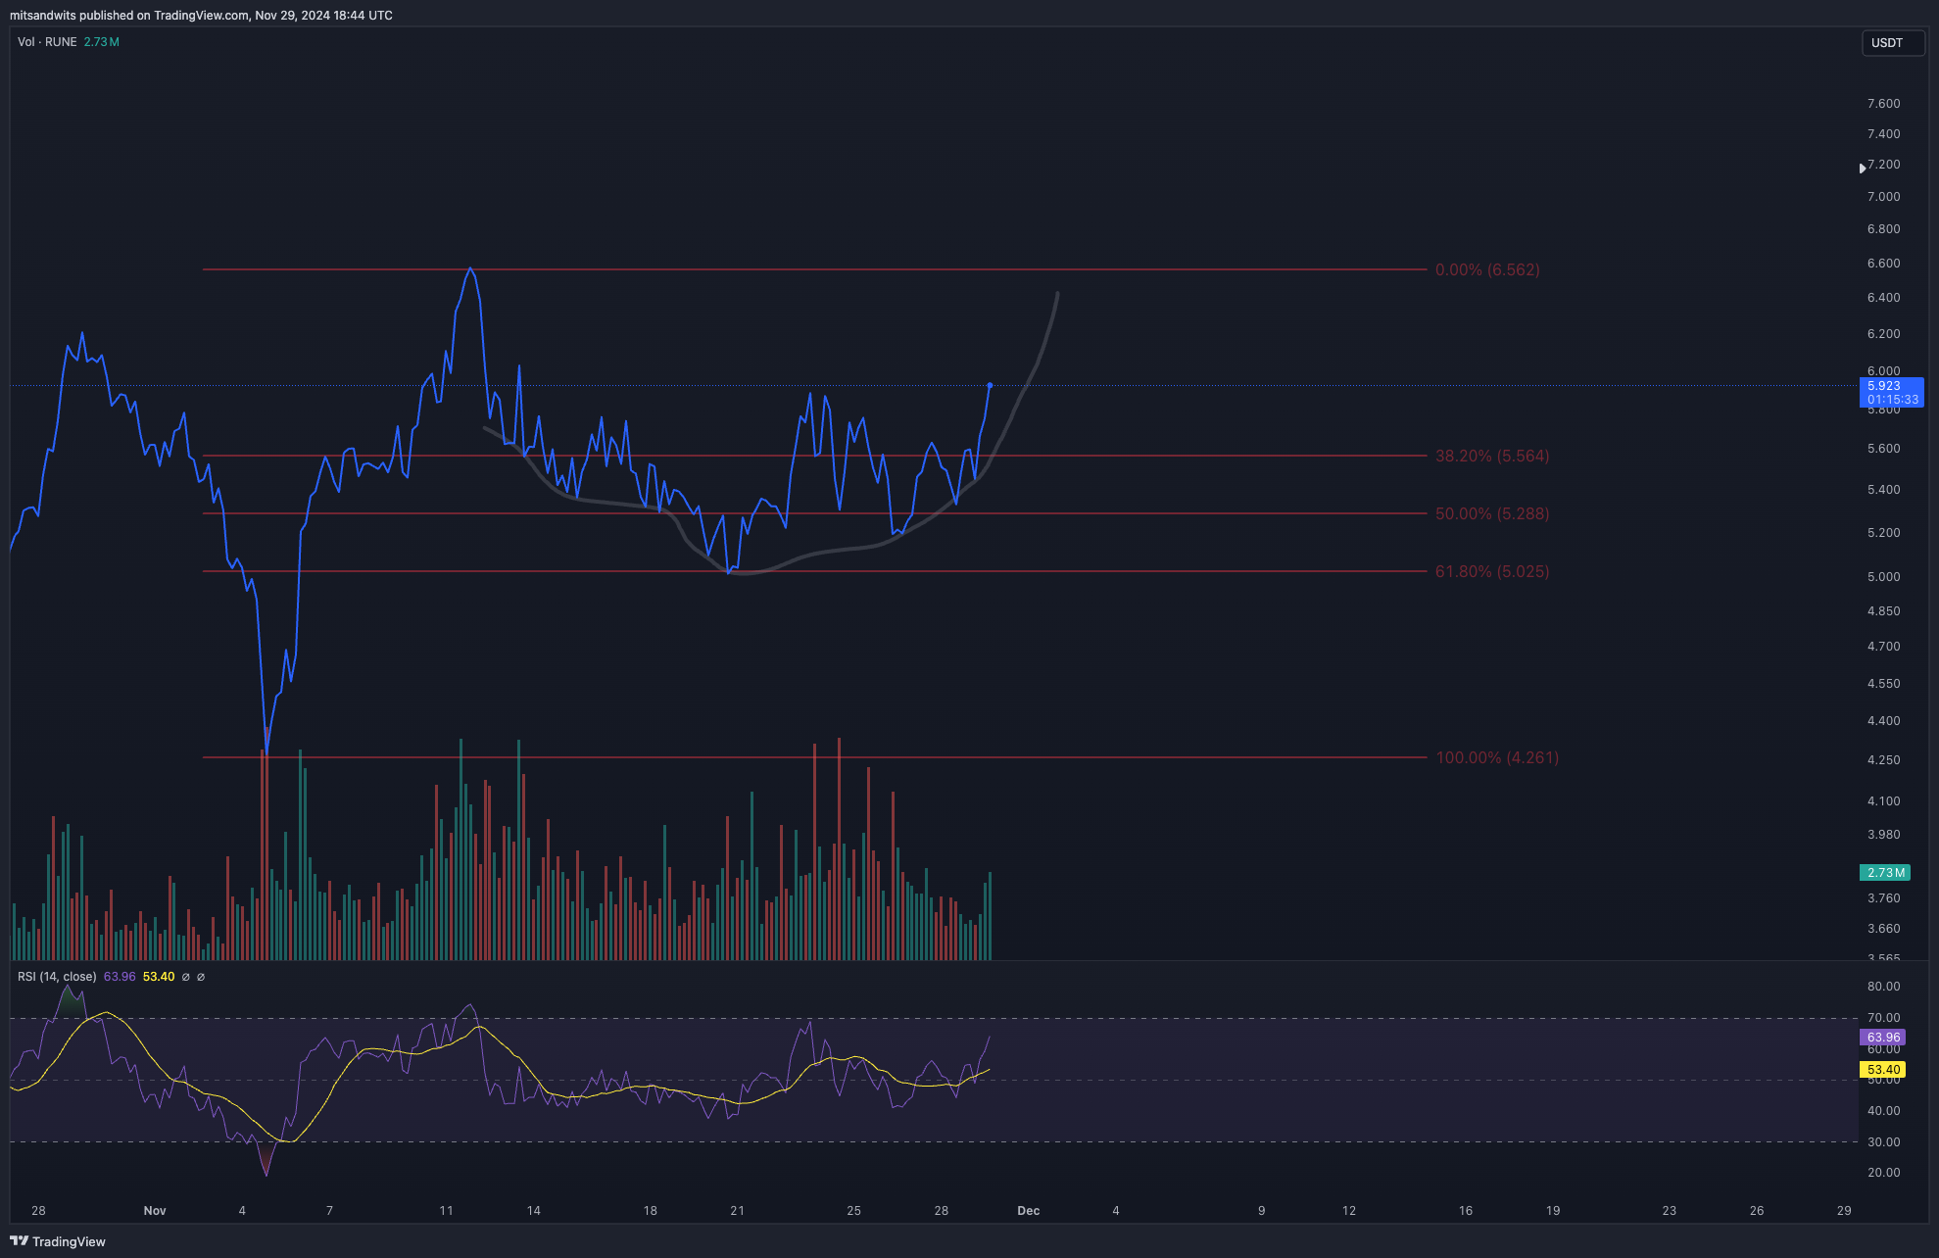Click the 5.400 price axis label

(1884, 490)
